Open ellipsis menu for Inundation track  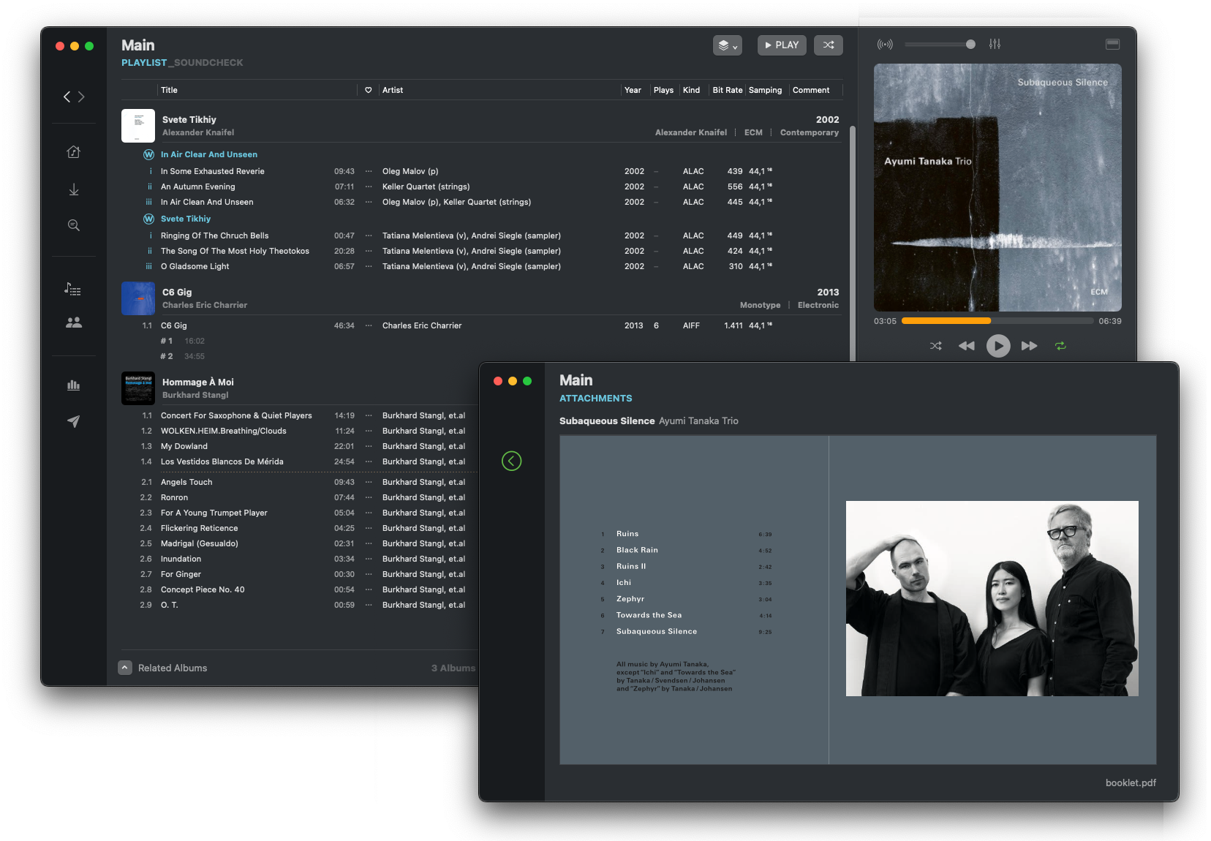point(369,559)
